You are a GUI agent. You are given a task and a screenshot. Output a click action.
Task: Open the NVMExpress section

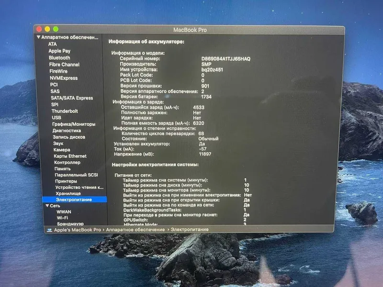click(x=64, y=78)
